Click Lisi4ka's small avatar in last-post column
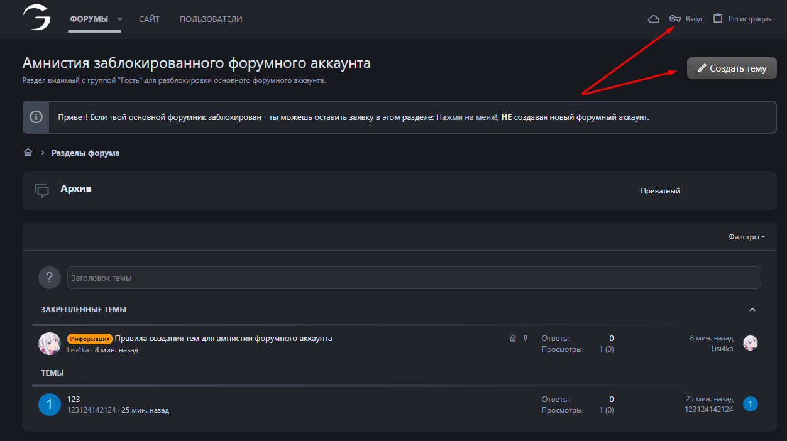Viewport: 787px width, 441px height. coord(751,343)
